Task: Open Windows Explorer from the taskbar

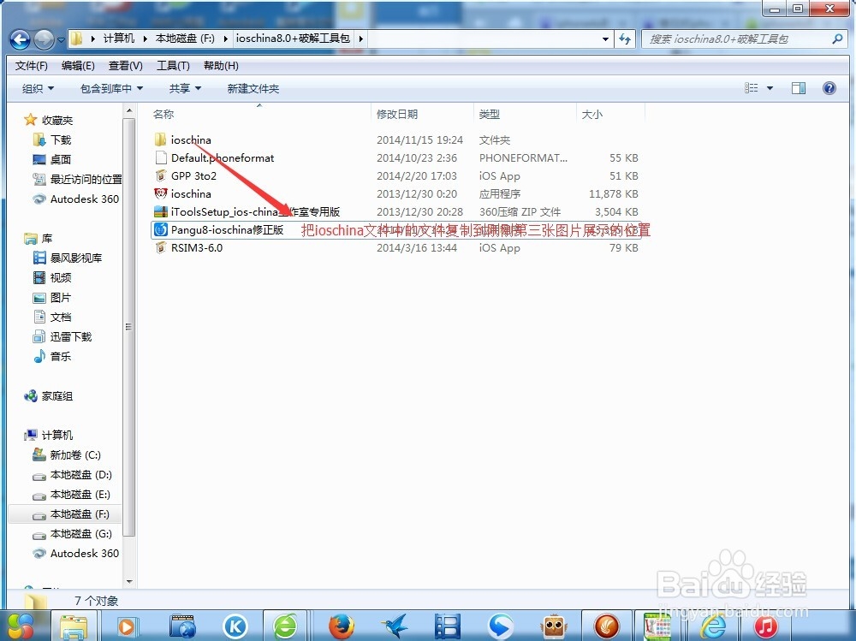Action: click(x=74, y=626)
